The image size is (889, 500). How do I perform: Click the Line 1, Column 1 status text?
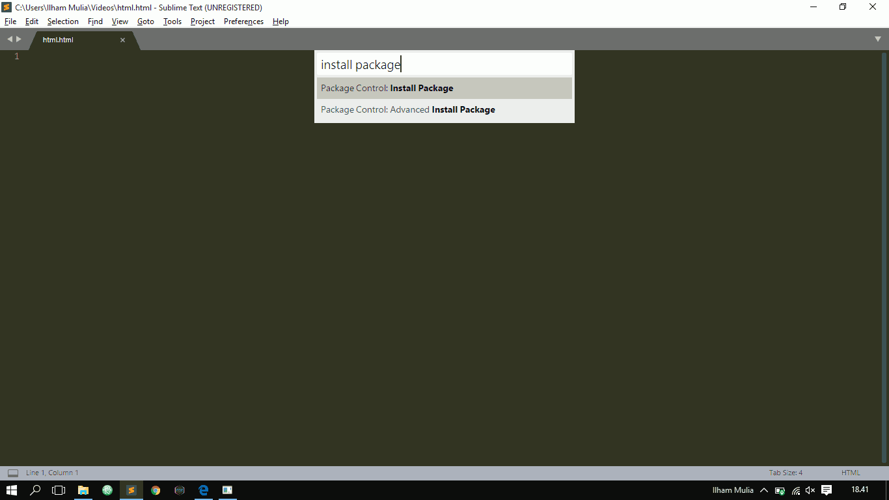tap(52, 473)
